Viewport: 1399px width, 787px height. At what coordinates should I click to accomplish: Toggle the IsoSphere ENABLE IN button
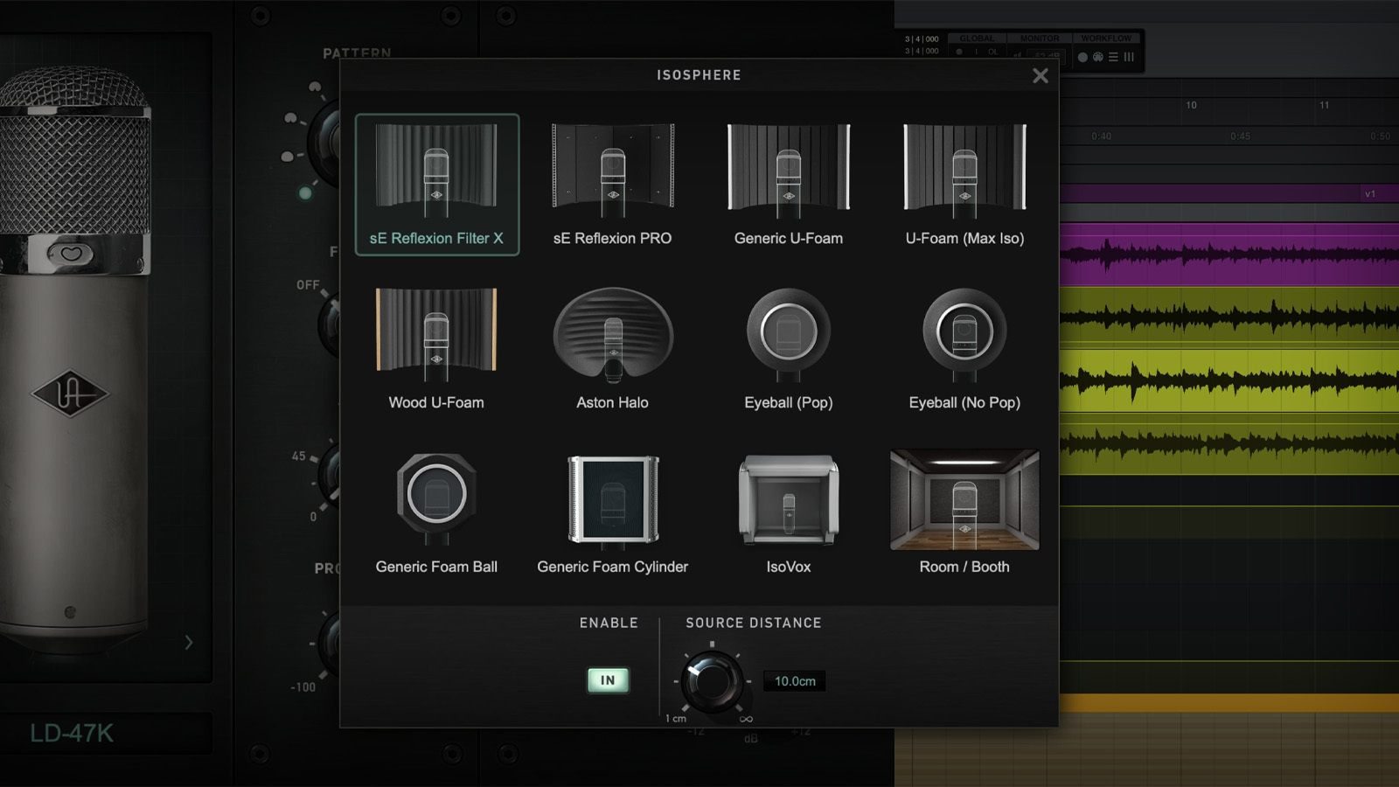(608, 680)
